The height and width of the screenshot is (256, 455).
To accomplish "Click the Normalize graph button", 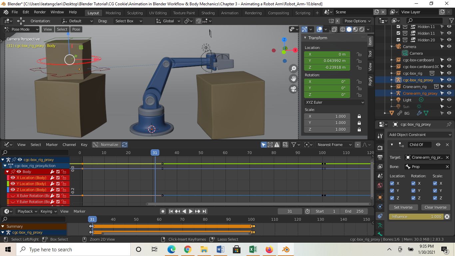I will coord(106,145).
